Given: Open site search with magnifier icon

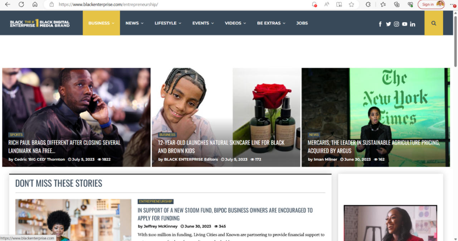Looking at the screenshot, I should pyautogui.click(x=434, y=23).
